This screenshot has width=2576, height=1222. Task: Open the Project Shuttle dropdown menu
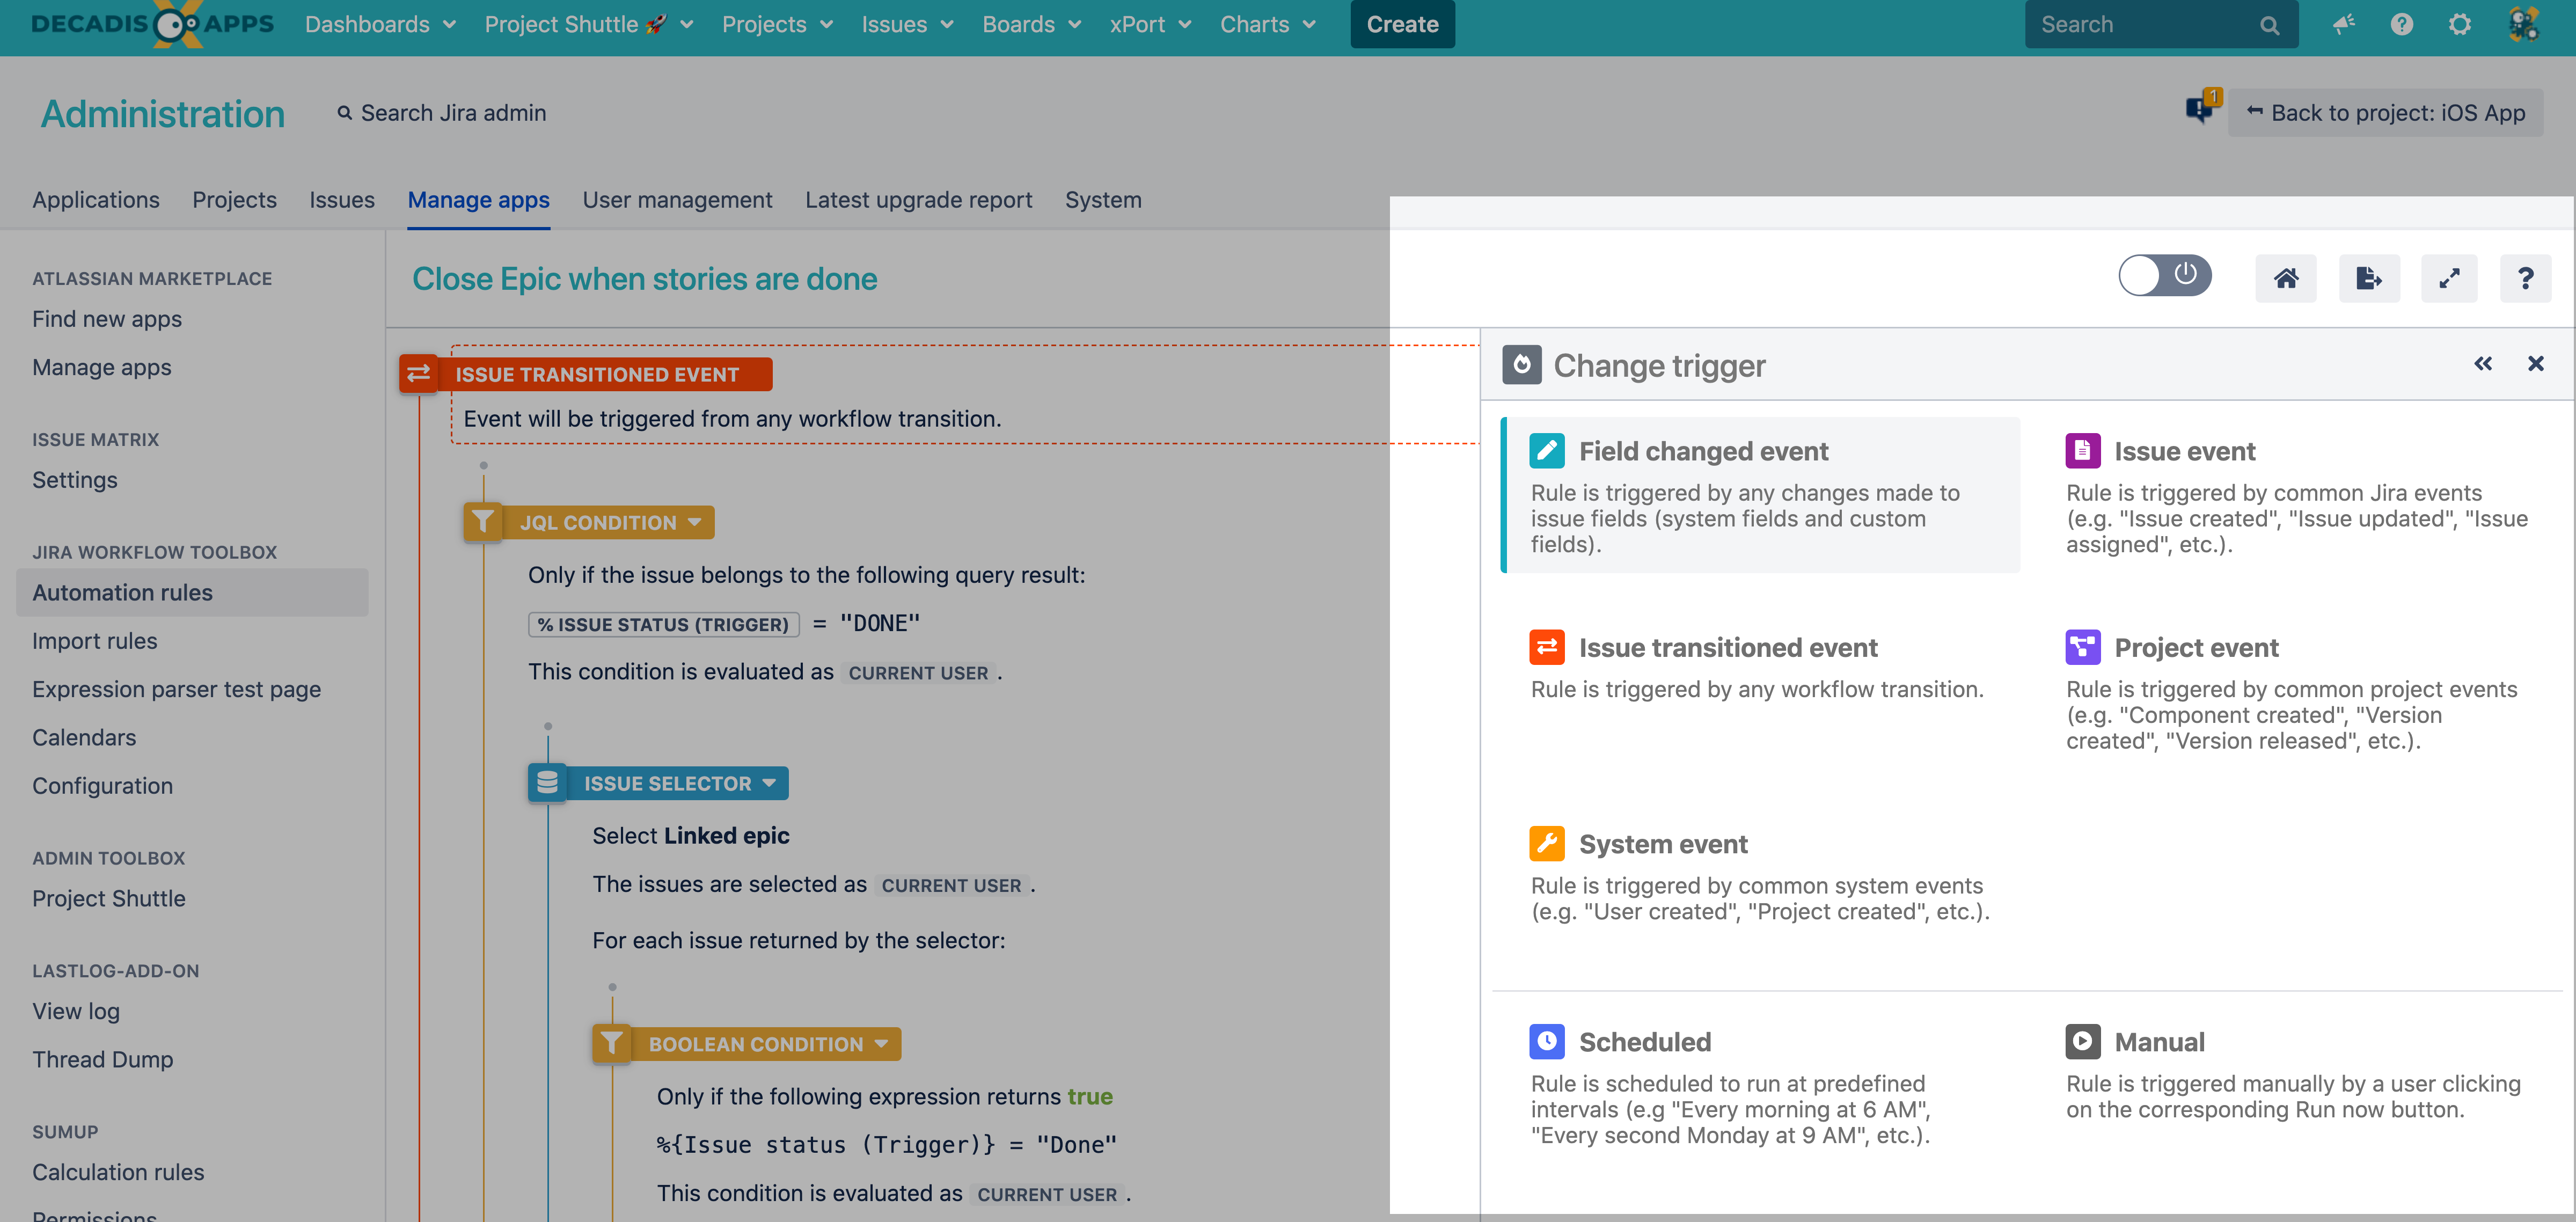click(x=588, y=24)
